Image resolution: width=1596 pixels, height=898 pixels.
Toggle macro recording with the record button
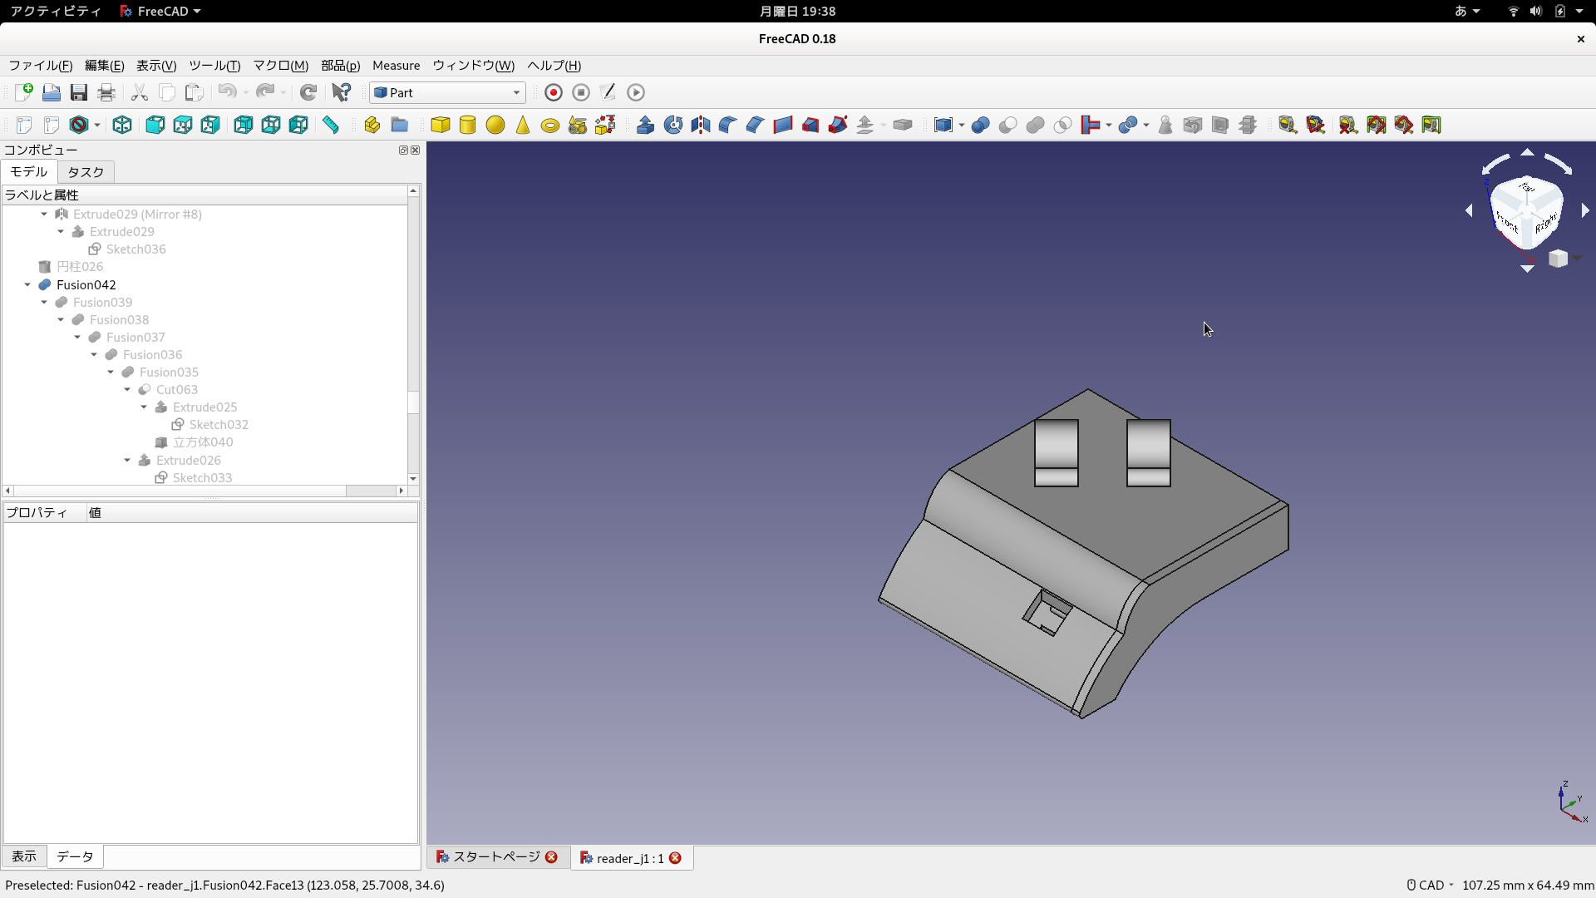pos(553,92)
